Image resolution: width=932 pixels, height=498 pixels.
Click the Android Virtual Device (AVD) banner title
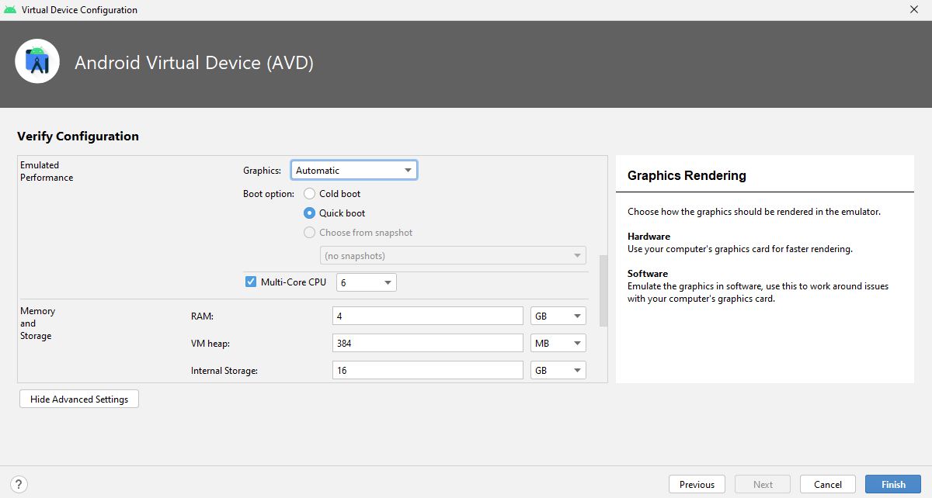[194, 63]
